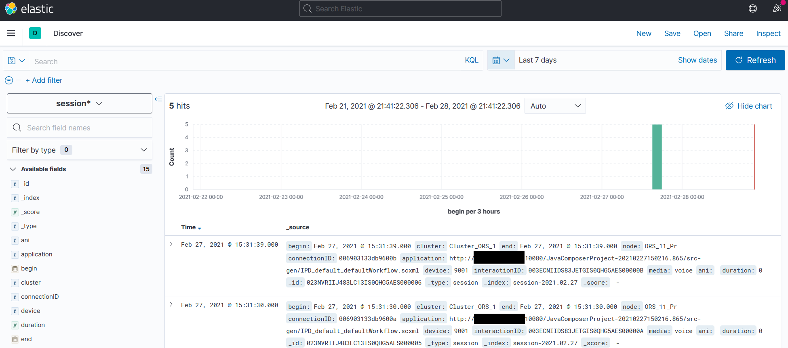
Task: Click the Elastic logo home icon
Action: click(x=11, y=8)
